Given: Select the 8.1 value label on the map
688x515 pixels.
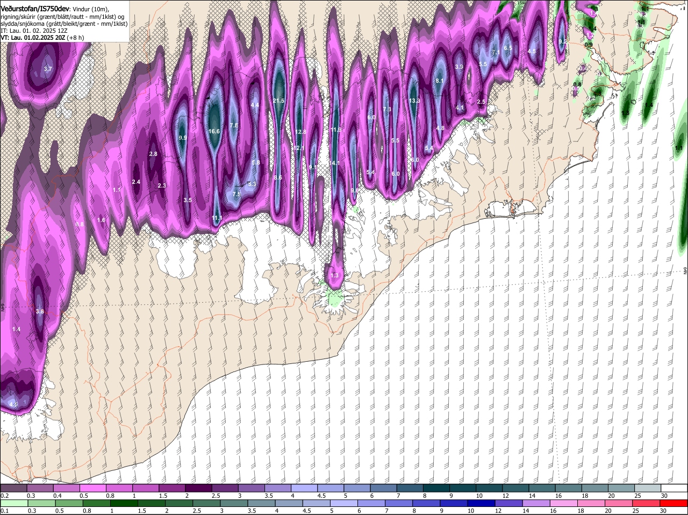Looking at the screenshot, I should point(439,81).
